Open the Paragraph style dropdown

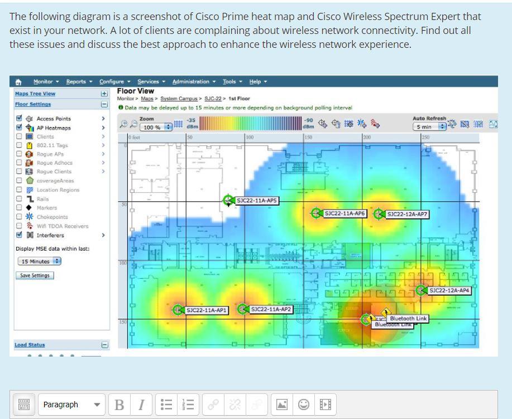click(71, 405)
